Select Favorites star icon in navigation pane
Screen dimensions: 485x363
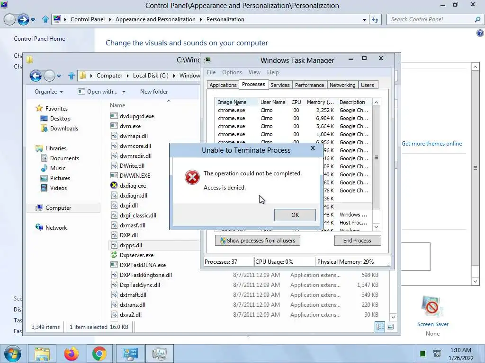tap(39, 108)
